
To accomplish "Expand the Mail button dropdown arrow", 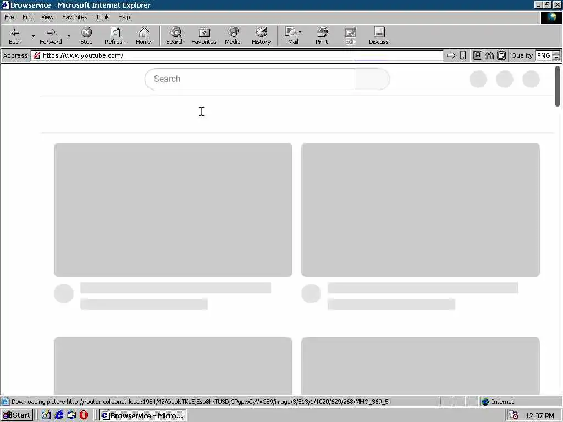I will [300, 32].
